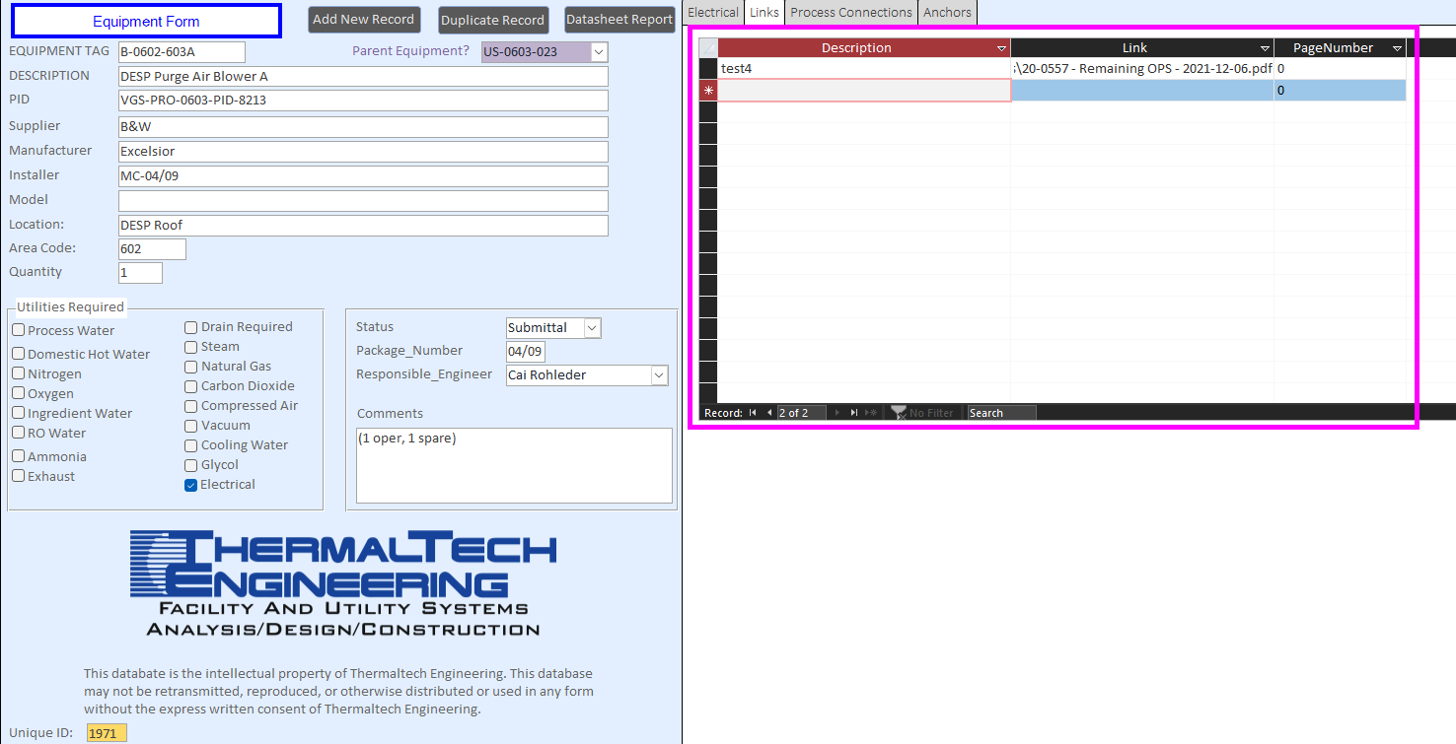Screen dimensions: 1456x744
Task: Click the empty Description cell in the new row
Action: [864, 90]
